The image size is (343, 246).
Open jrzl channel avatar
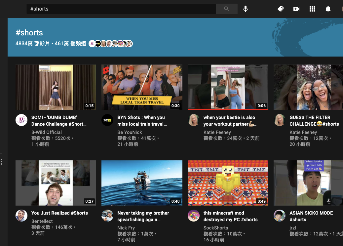280,216
